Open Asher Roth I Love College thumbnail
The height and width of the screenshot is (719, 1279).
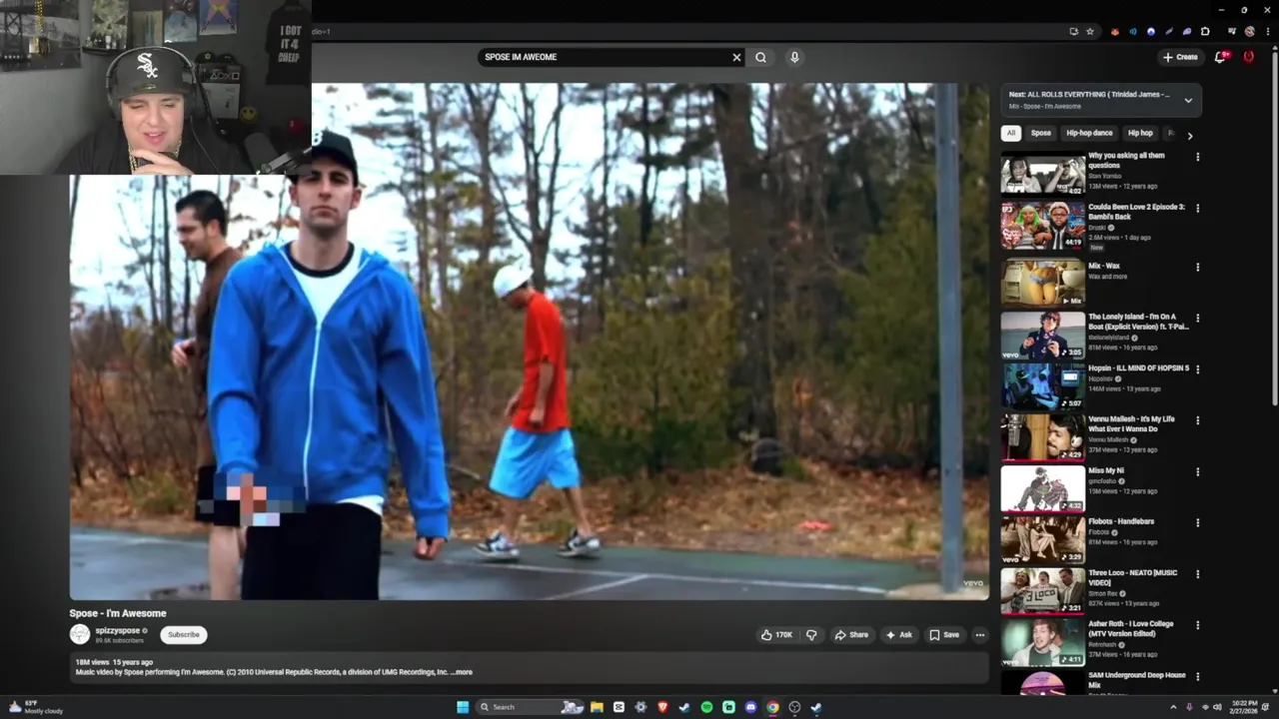pos(1042,642)
